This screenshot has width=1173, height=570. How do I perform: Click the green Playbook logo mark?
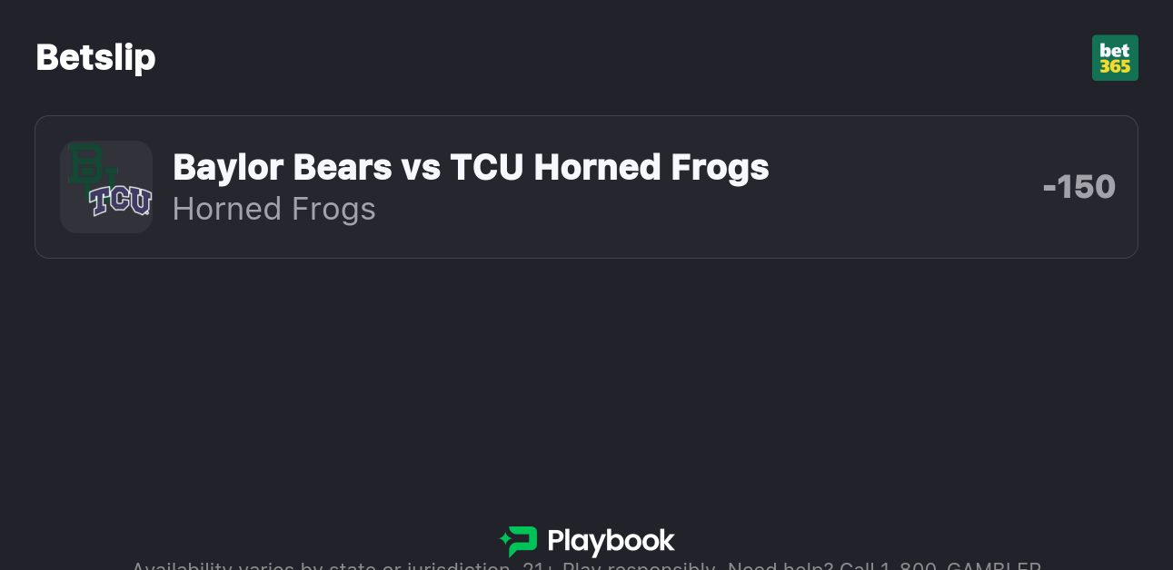coord(519,541)
